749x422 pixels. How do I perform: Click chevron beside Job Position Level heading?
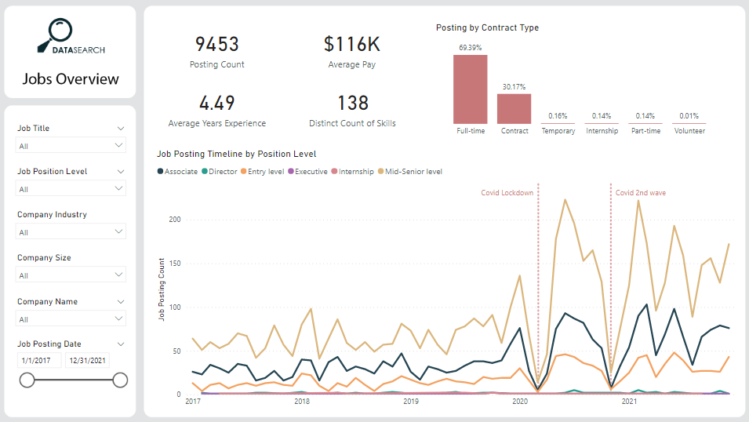click(x=121, y=171)
